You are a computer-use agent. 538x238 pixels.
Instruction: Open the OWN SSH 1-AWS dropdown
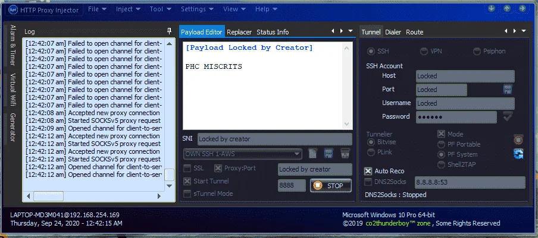[243, 154]
